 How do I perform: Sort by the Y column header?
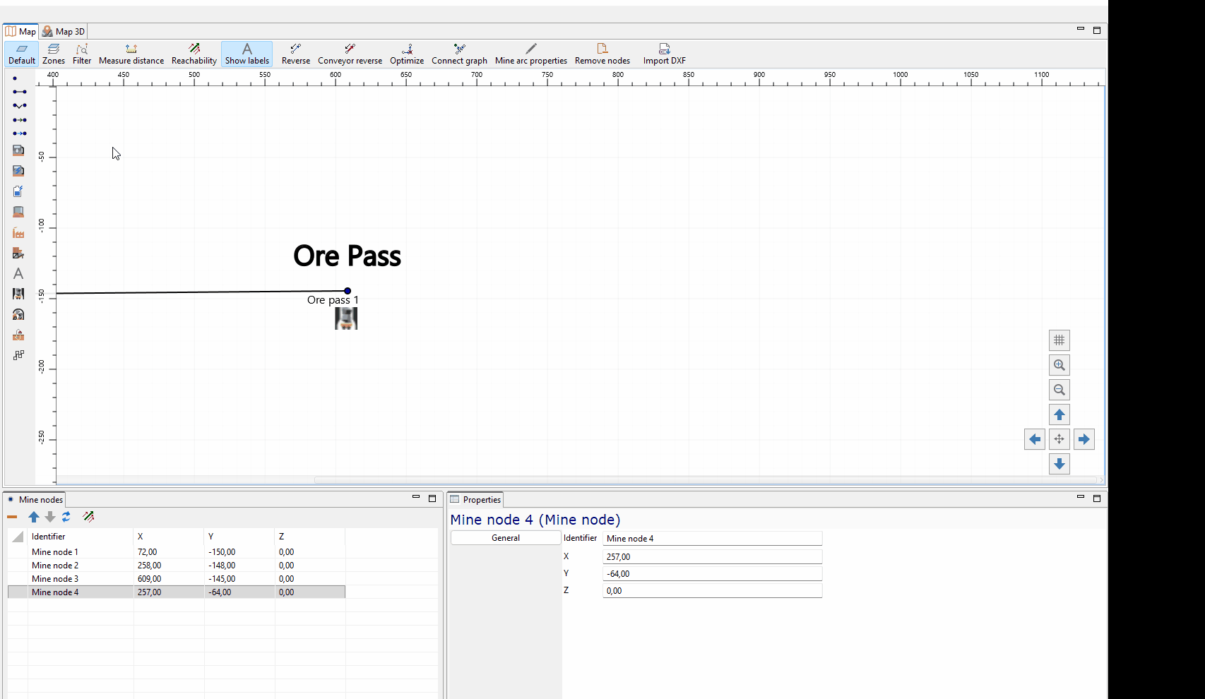point(239,537)
